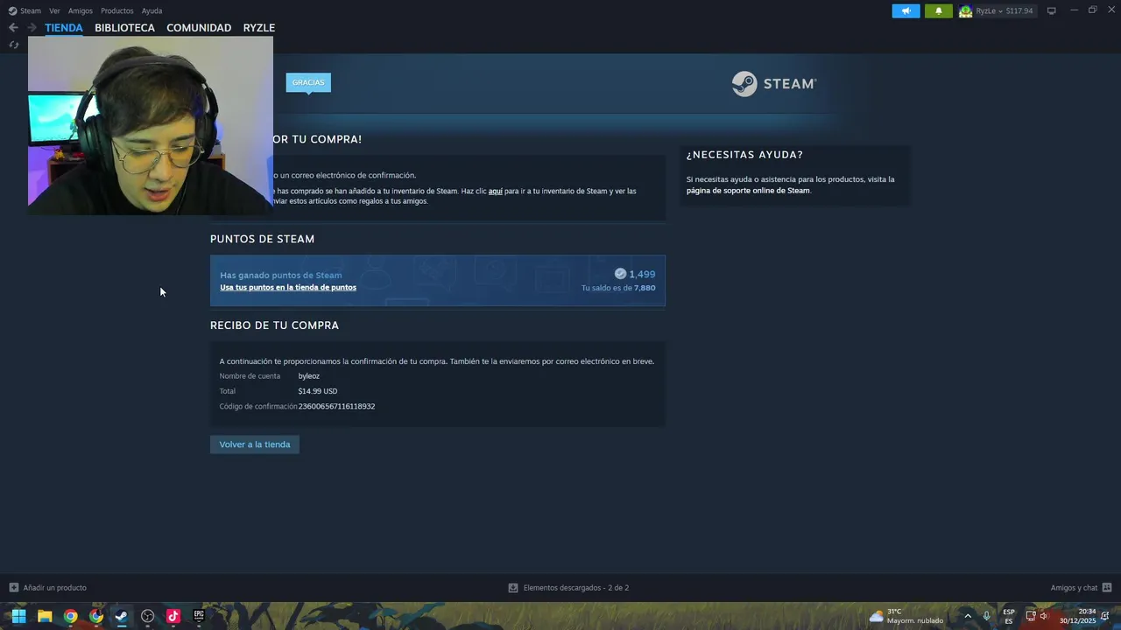Click the Steam points coin icon
Screen dimensions: 1121x630
tap(620, 274)
